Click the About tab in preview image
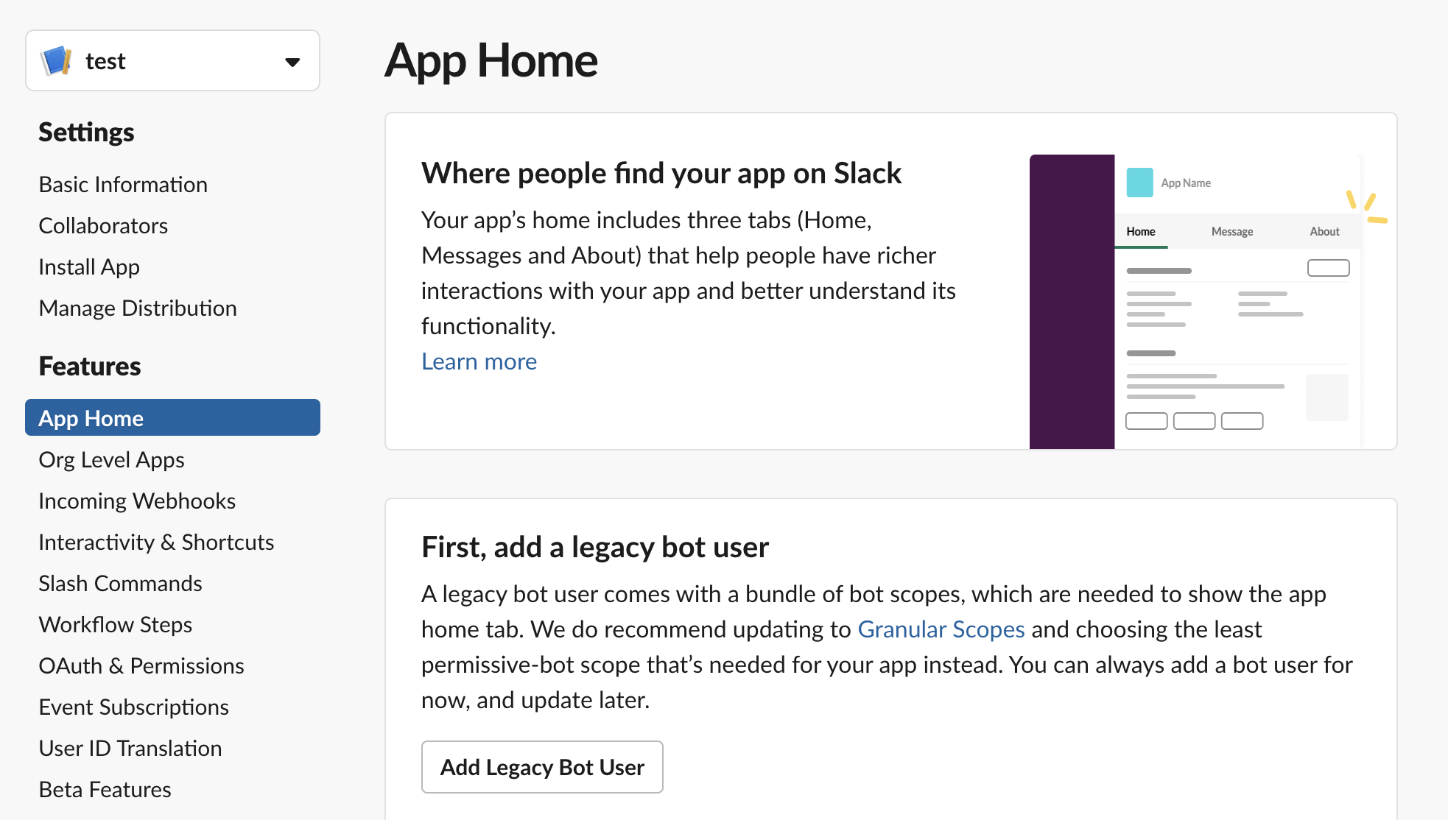The width and height of the screenshot is (1448, 820). pos(1324,231)
